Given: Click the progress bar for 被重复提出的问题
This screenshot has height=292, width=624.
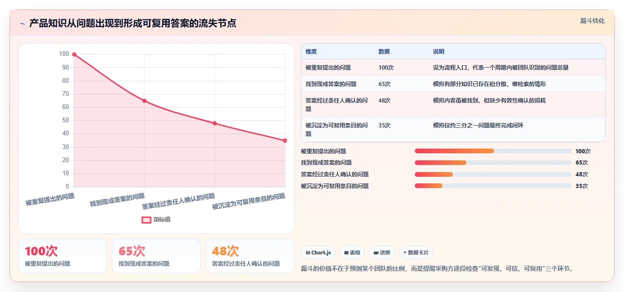Looking at the screenshot, I should tap(493, 151).
